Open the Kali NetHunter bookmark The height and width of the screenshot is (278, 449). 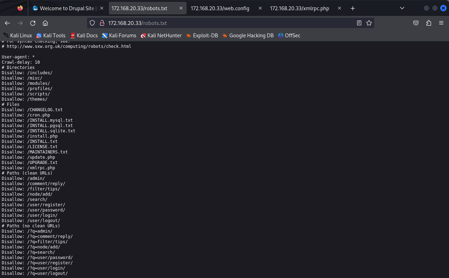(161, 36)
